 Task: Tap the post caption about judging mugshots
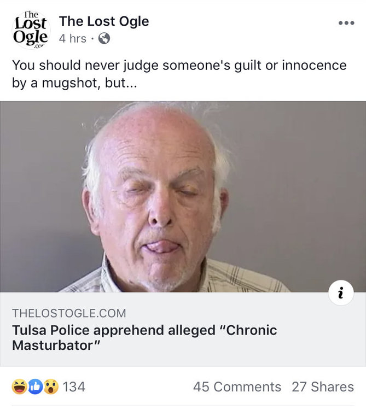click(179, 73)
